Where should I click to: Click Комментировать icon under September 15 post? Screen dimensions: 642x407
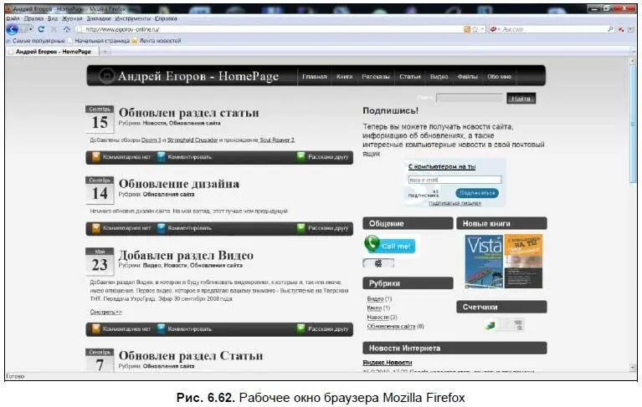click(x=162, y=156)
